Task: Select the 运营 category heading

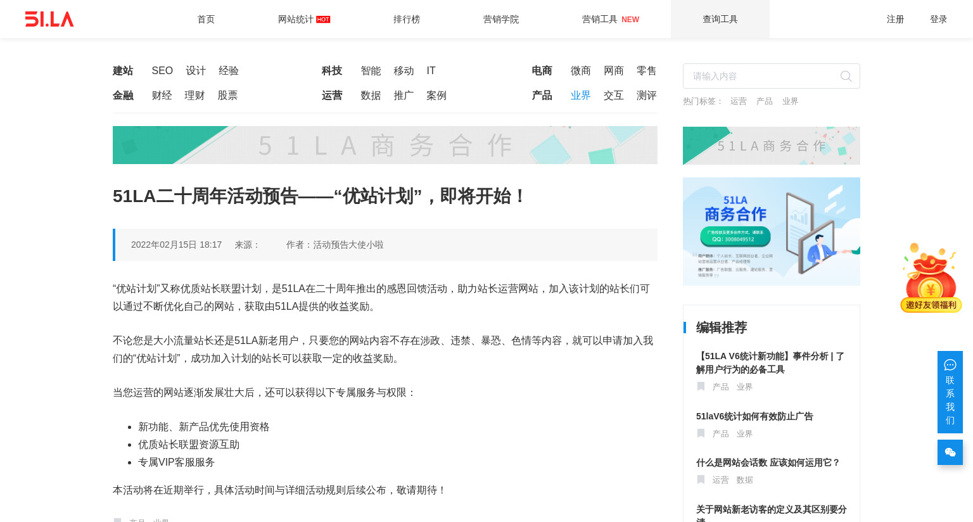Action: (x=332, y=96)
